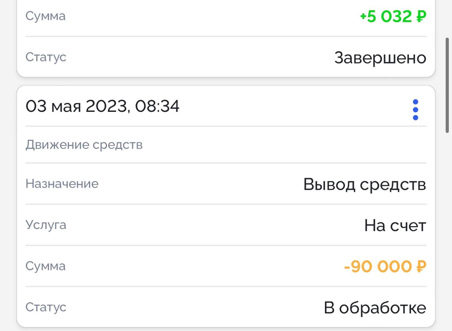Select the "На счет" service value
The height and width of the screenshot is (331, 452).
(395, 225)
